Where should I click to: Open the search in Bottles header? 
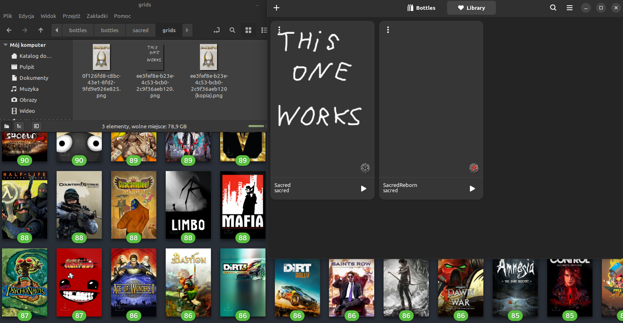click(553, 8)
